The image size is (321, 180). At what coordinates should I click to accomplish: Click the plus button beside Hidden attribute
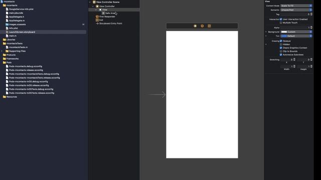266,44
